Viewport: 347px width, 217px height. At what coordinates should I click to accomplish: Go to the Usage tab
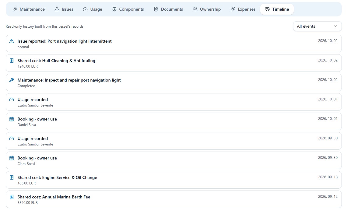pos(93,9)
